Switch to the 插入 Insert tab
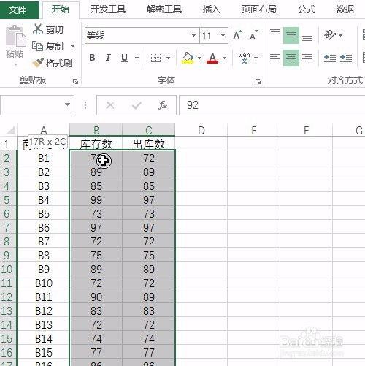This screenshot has width=365, height=366. click(212, 9)
